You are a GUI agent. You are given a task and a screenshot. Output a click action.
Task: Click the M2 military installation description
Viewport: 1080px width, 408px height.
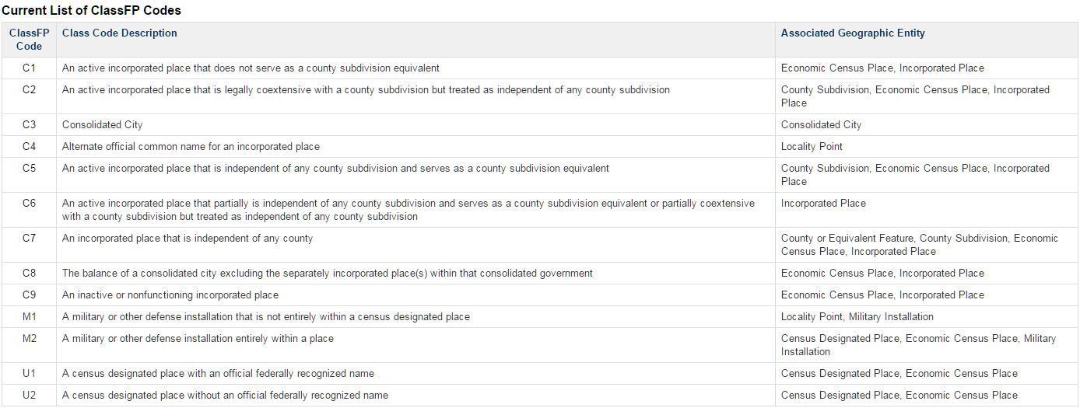(198, 339)
